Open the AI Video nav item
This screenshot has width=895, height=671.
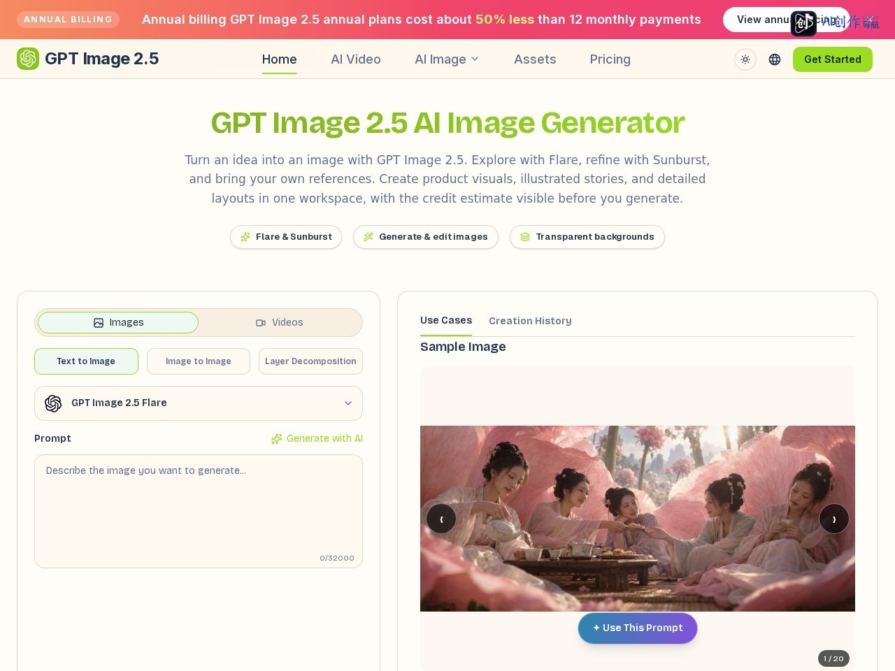point(356,59)
